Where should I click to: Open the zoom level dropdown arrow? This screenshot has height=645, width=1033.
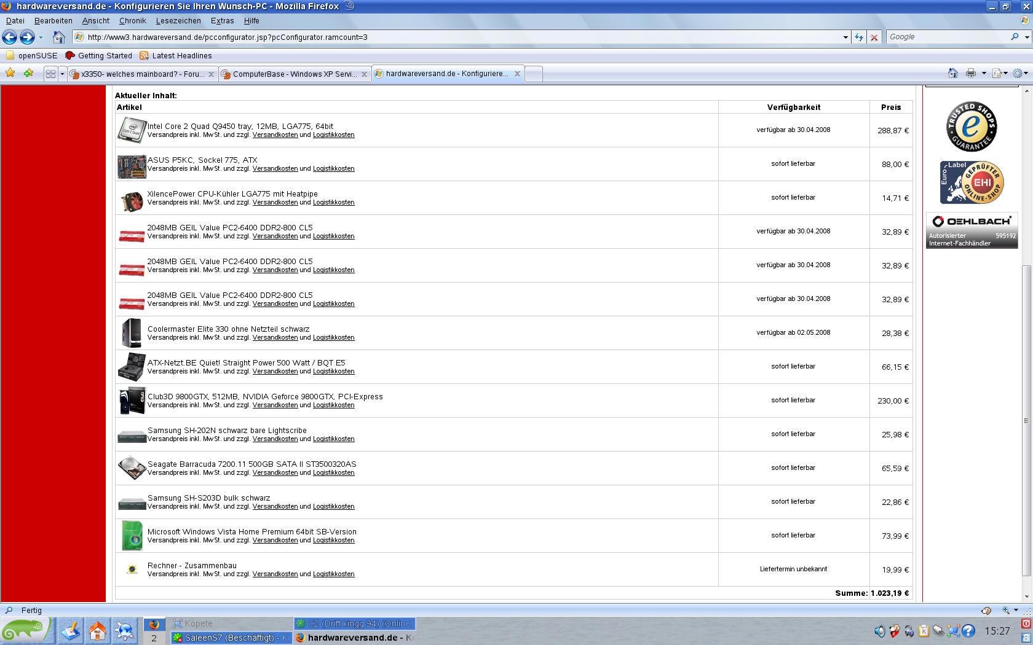click(1016, 610)
